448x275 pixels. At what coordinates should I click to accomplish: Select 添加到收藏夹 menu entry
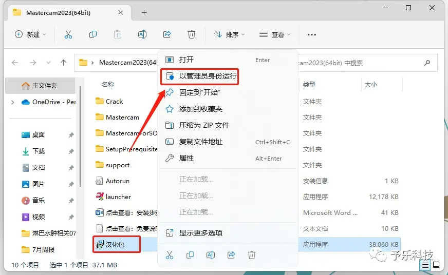coord(228,109)
